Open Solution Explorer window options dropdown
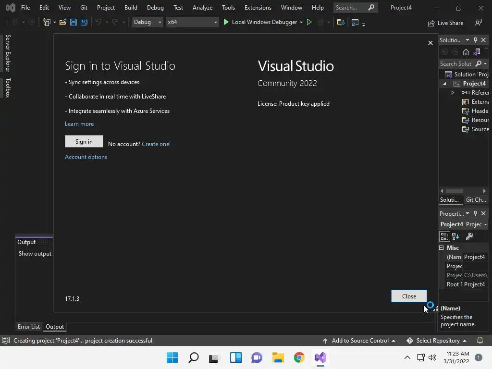 tap(467, 40)
